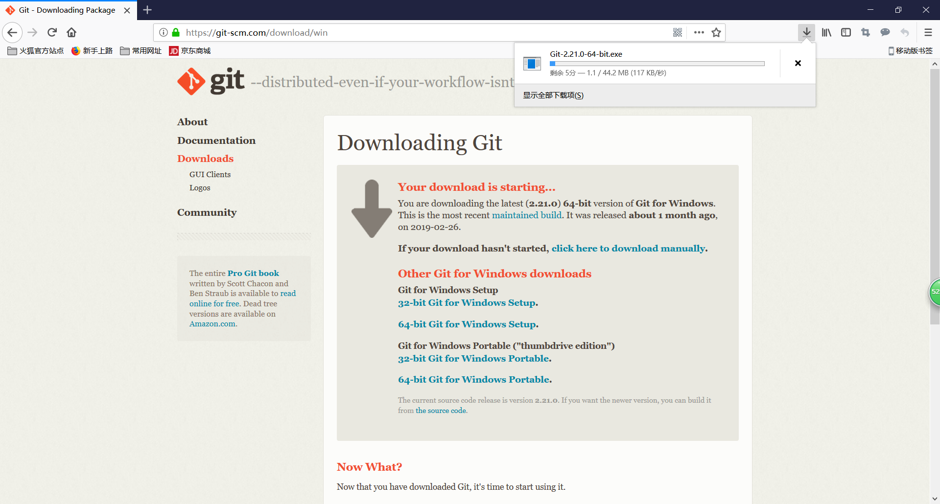The height and width of the screenshot is (504, 940).
Task: Click the green 52 floating badge
Action: click(x=935, y=292)
